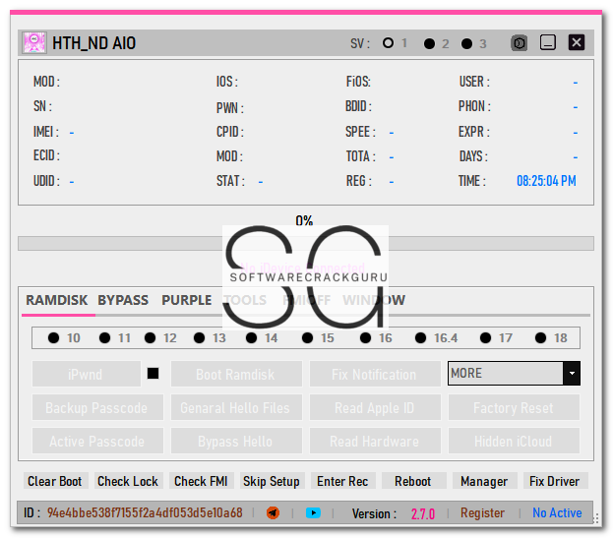The image size is (613, 538).
Task: Expand the MORE dropdown arrow
Action: pos(572,373)
